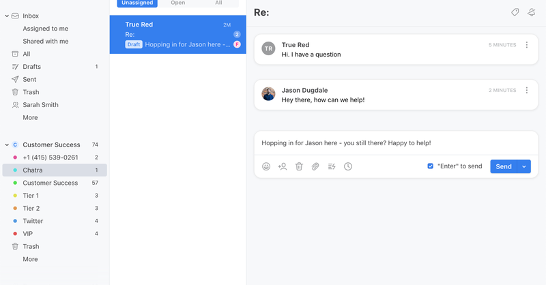Schedule send using the clock icon
The image size is (546, 285).
(x=348, y=166)
